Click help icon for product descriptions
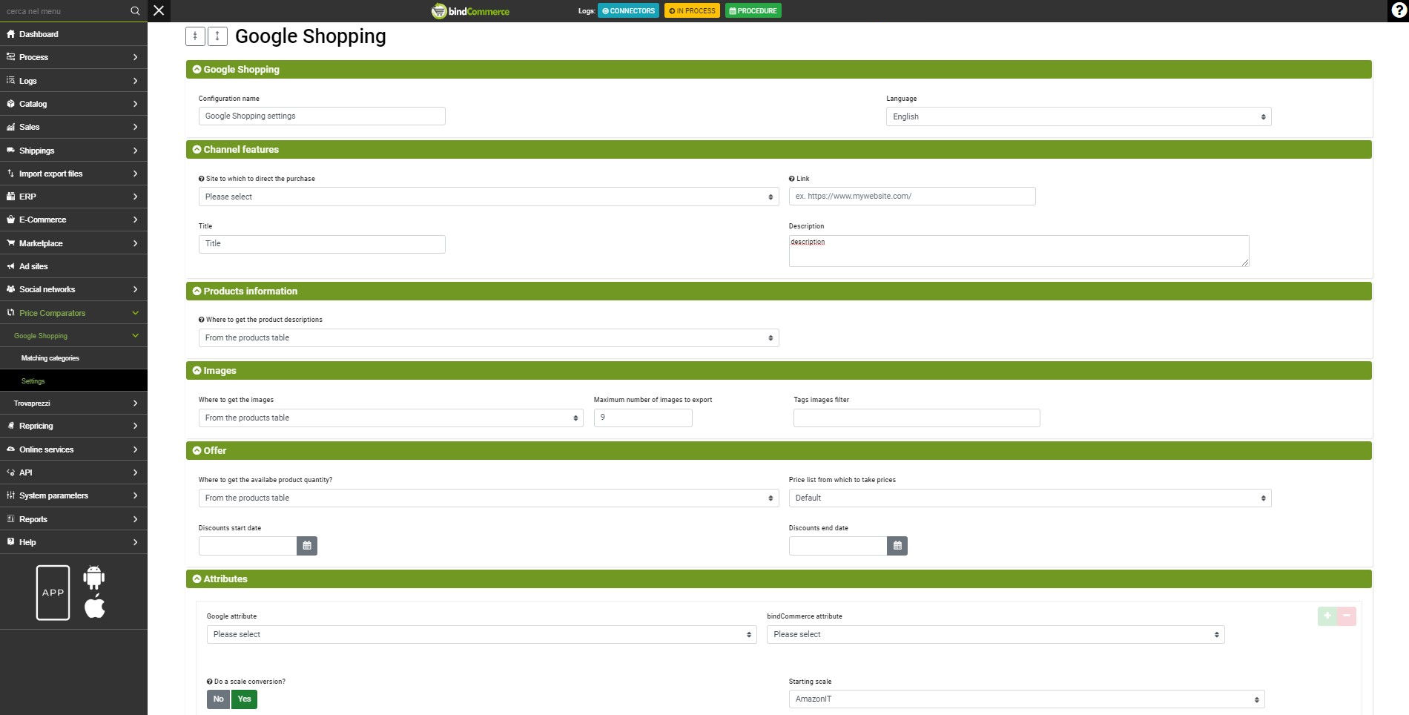 201,320
